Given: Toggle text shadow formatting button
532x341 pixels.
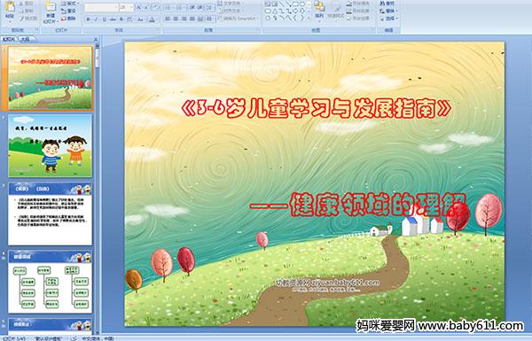Looking at the screenshot, I should coord(121,19).
